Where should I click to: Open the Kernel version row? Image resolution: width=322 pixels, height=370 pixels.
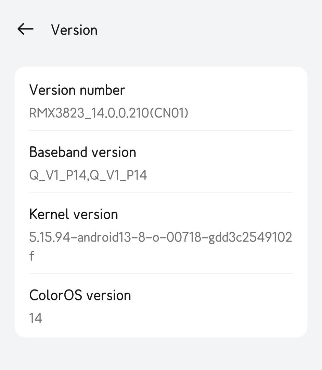(161, 233)
